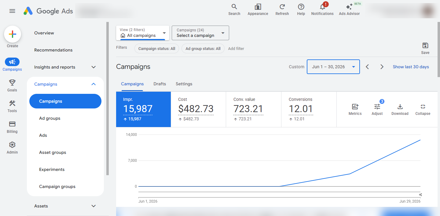The width and height of the screenshot is (440, 216).
Task: Launch Ads Advisor beta
Action: pyautogui.click(x=349, y=10)
